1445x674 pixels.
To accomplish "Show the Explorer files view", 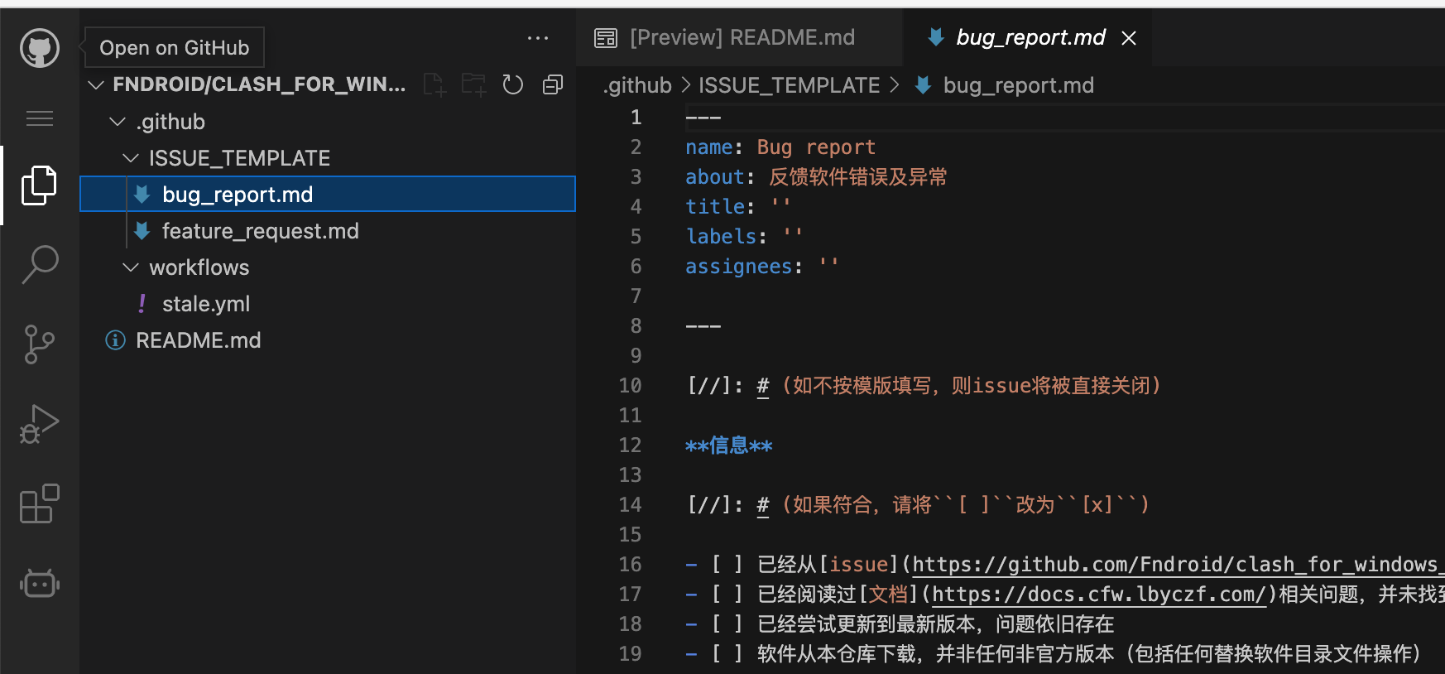I will click(x=40, y=185).
